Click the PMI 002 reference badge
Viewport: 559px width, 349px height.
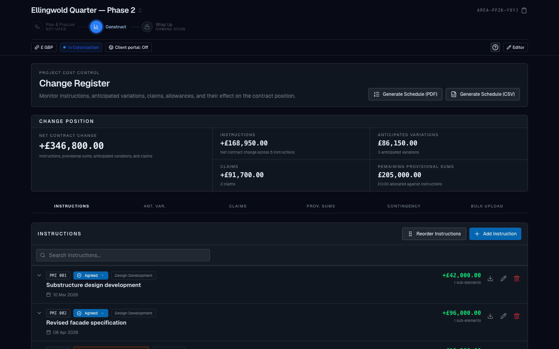tap(58, 313)
